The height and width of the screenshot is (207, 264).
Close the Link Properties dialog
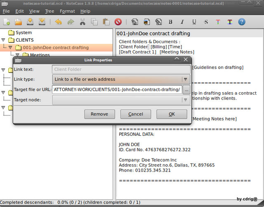pyautogui.click(x=186, y=60)
